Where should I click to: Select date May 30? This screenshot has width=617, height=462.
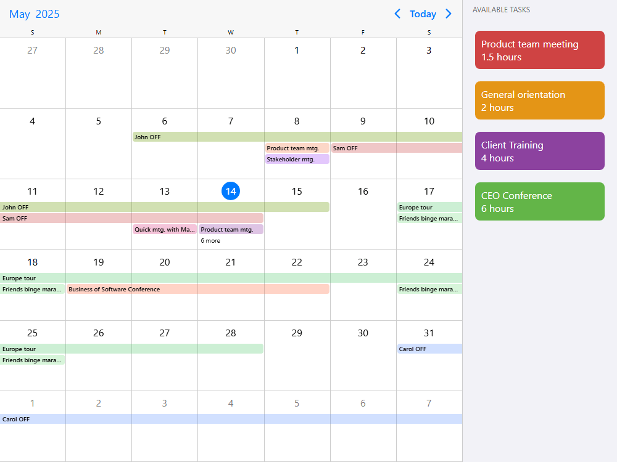coord(363,333)
